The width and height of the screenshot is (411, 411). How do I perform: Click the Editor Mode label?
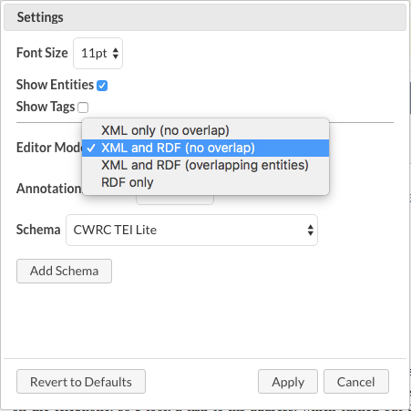[x=49, y=148]
